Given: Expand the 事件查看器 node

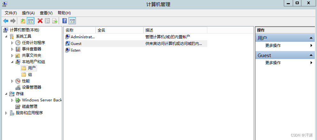Looking at the screenshot, I should click(12, 49).
